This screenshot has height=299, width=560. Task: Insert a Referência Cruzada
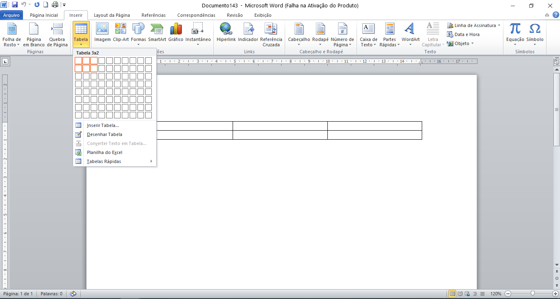click(271, 35)
